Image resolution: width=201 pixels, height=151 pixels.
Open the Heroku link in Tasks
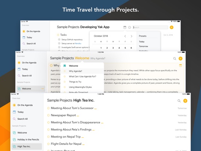pos(78,43)
